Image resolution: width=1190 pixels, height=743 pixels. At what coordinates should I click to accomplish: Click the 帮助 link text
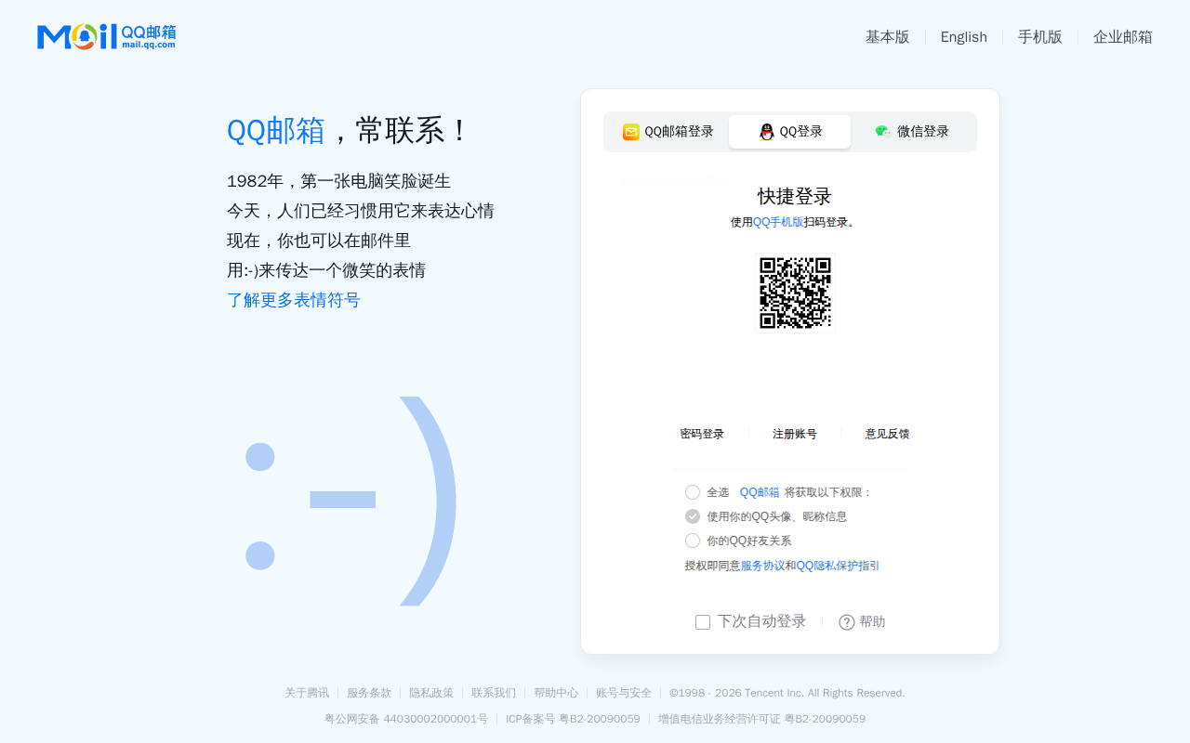tap(872, 622)
